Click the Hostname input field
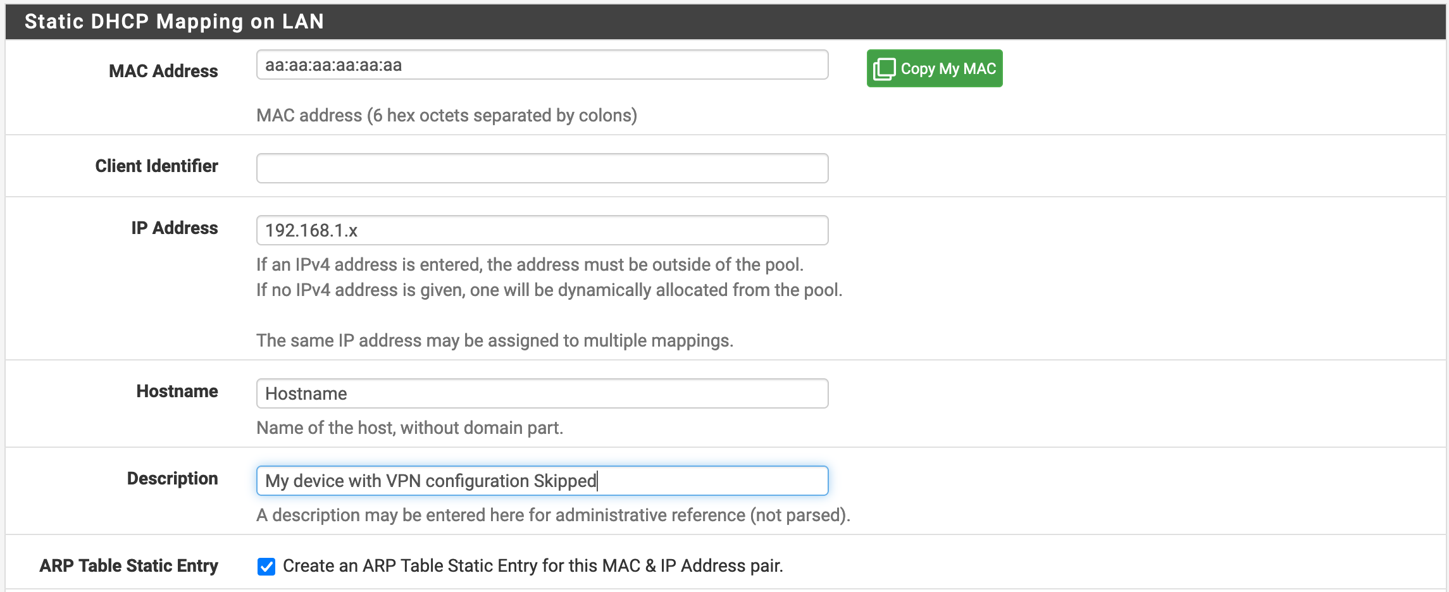The width and height of the screenshot is (1449, 592). coord(542,393)
